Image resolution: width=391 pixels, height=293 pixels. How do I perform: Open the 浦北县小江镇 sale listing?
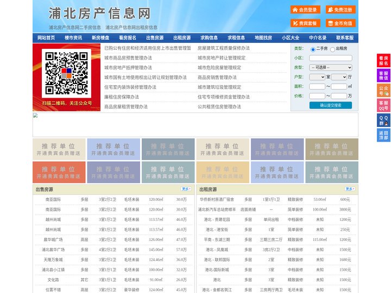(x=53, y=270)
